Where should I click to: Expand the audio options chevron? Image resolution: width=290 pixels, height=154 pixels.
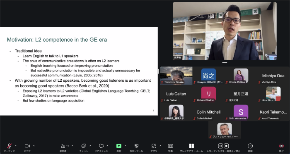point(16,146)
